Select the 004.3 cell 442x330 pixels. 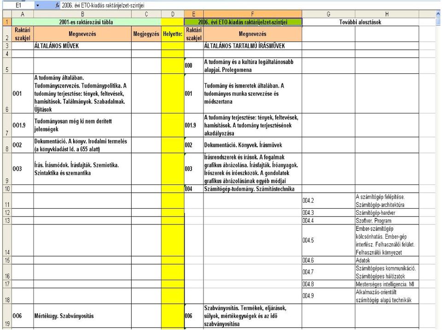pos(328,212)
